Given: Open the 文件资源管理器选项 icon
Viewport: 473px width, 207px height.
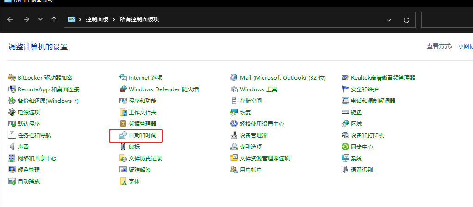Looking at the screenshot, I should coord(234,158).
